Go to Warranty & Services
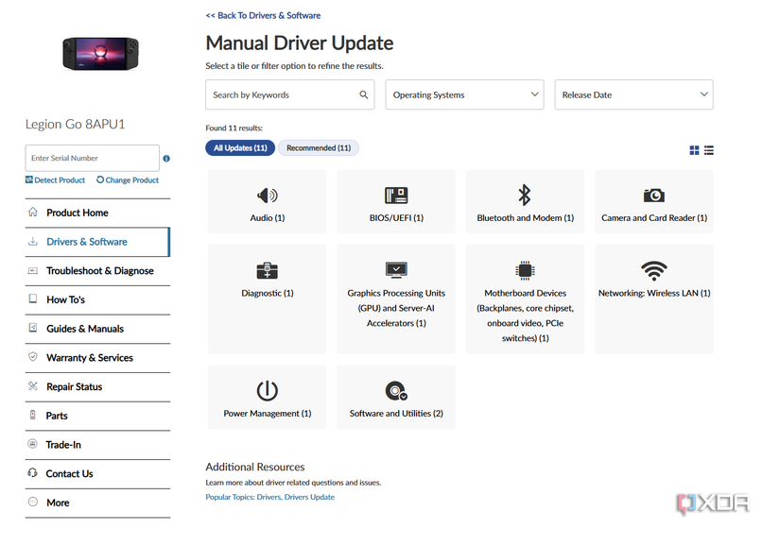780x546 pixels. coord(97,358)
